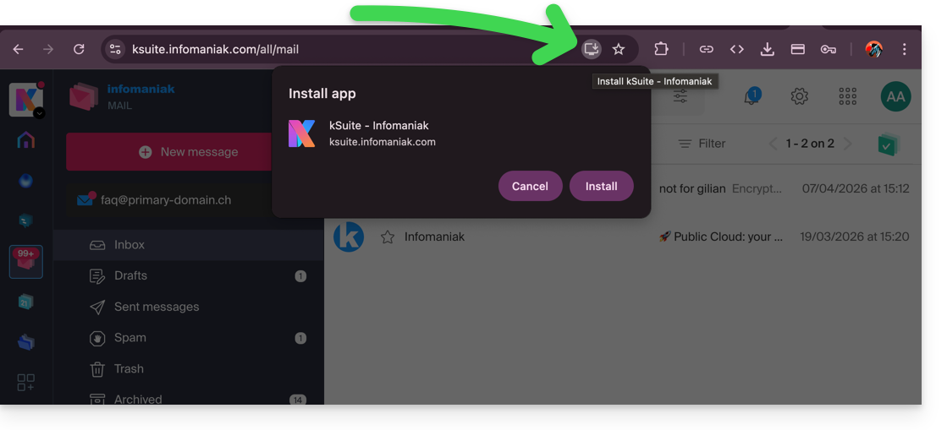Open view site information toggle in address bar
947x430 pixels.
point(116,49)
